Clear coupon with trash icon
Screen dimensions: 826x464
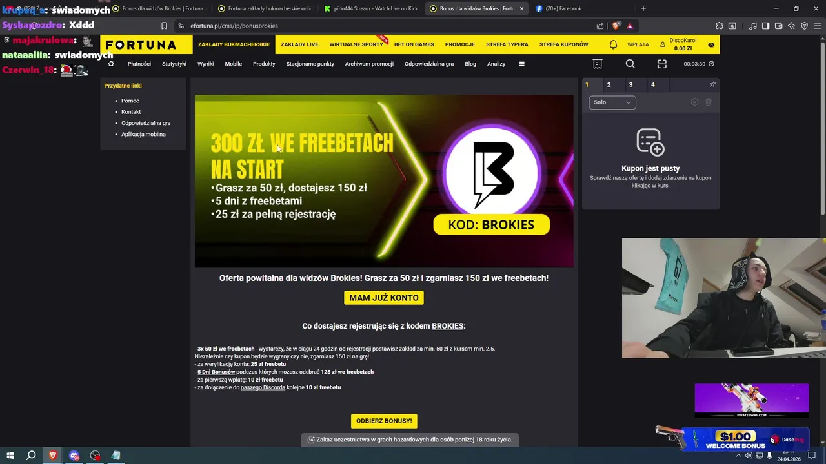(709, 102)
